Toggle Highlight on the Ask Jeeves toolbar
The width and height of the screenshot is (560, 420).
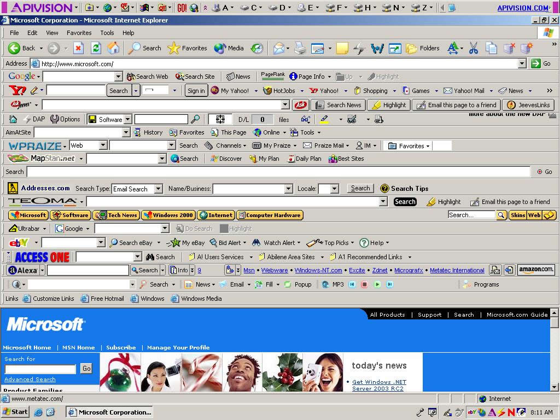[x=389, y=104]
